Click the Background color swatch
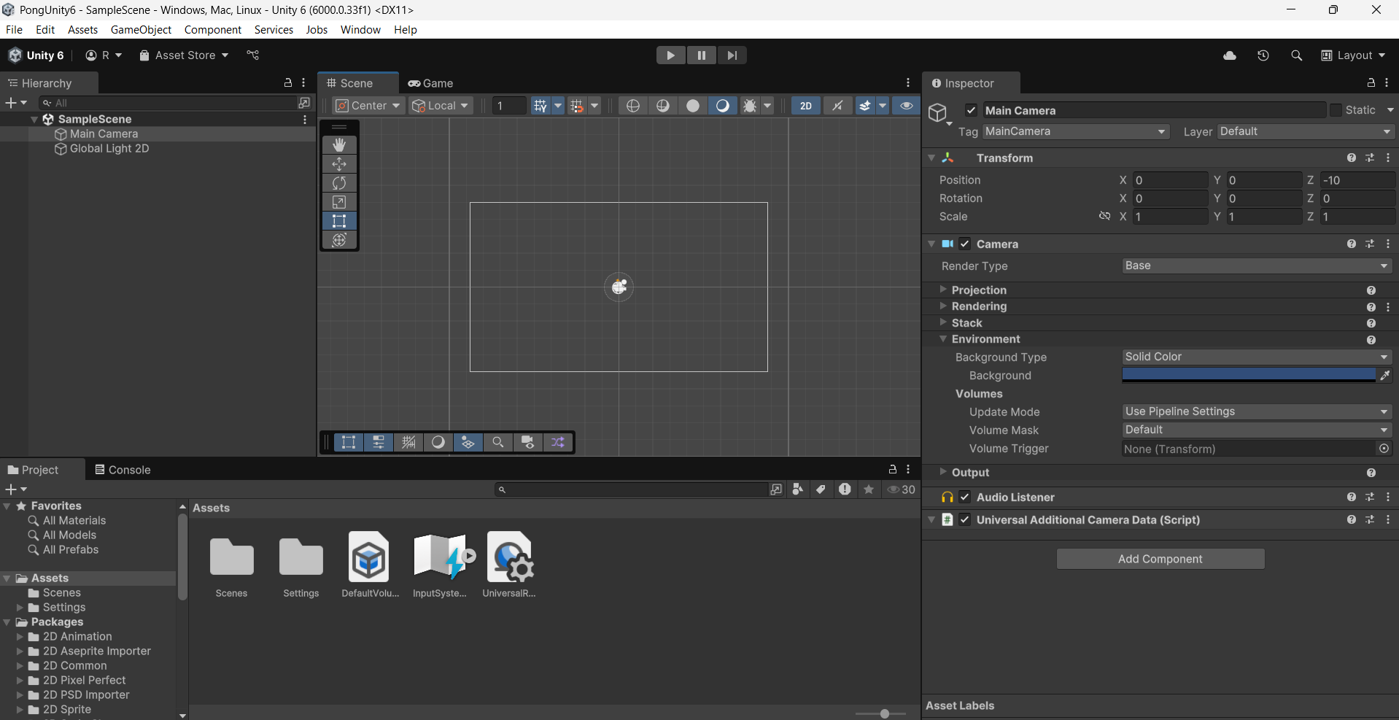Image resolution: width=1399 pixels, height=720 pixels. coord(1248,375)
